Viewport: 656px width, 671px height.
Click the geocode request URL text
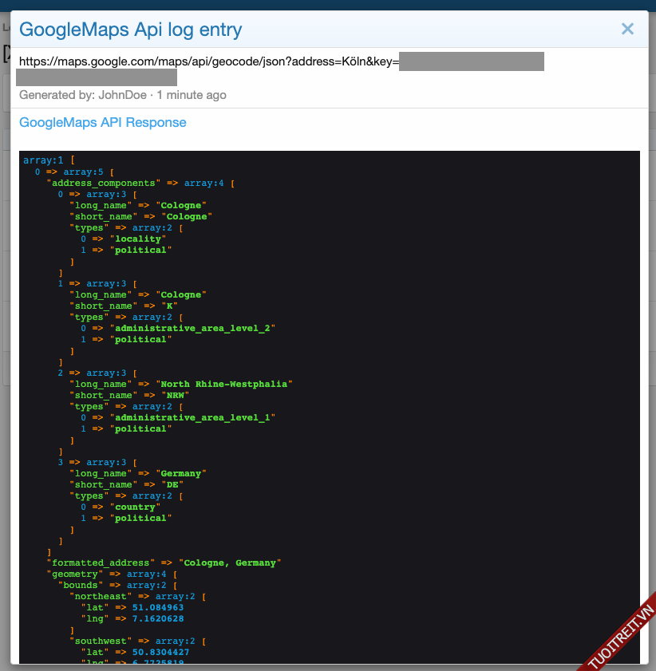click(x=207, y=61)
